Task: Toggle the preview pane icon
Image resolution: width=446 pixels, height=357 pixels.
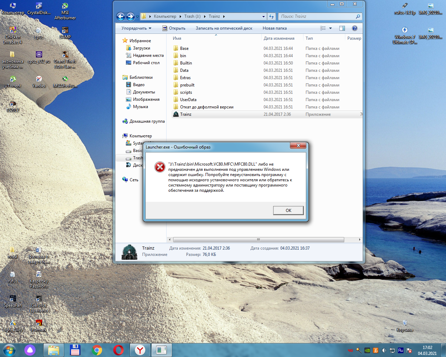Action: (342, 28)
